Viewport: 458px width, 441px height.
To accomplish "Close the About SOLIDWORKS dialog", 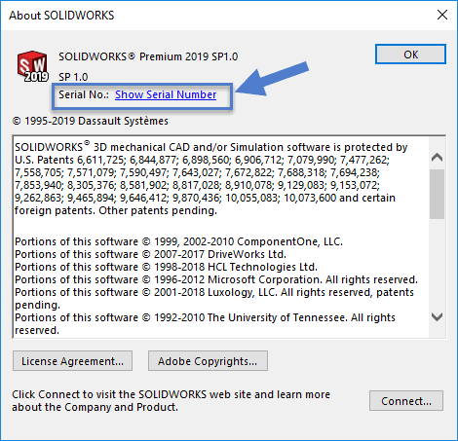I will coord(442,15).
